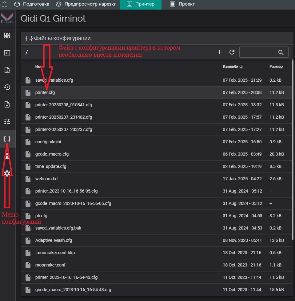This screenshot has width=295, height=301.
Task: Click the Klipper logo
Action: 7,18
